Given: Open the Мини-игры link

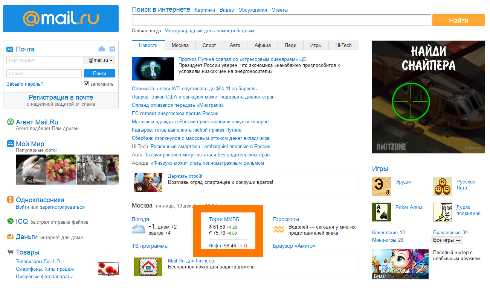Looking at the screenshot, I should point(384,240).
